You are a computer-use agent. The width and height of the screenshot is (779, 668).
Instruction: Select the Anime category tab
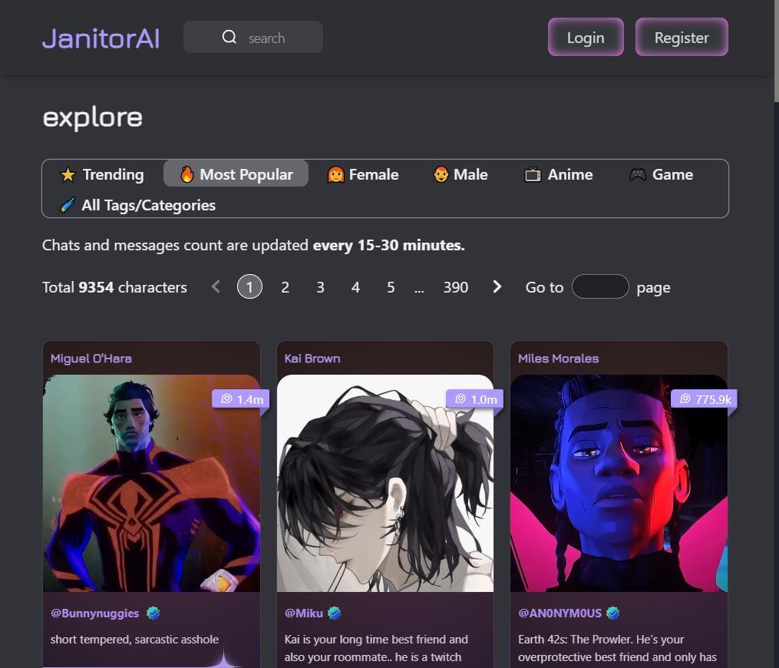click(559, 174)
